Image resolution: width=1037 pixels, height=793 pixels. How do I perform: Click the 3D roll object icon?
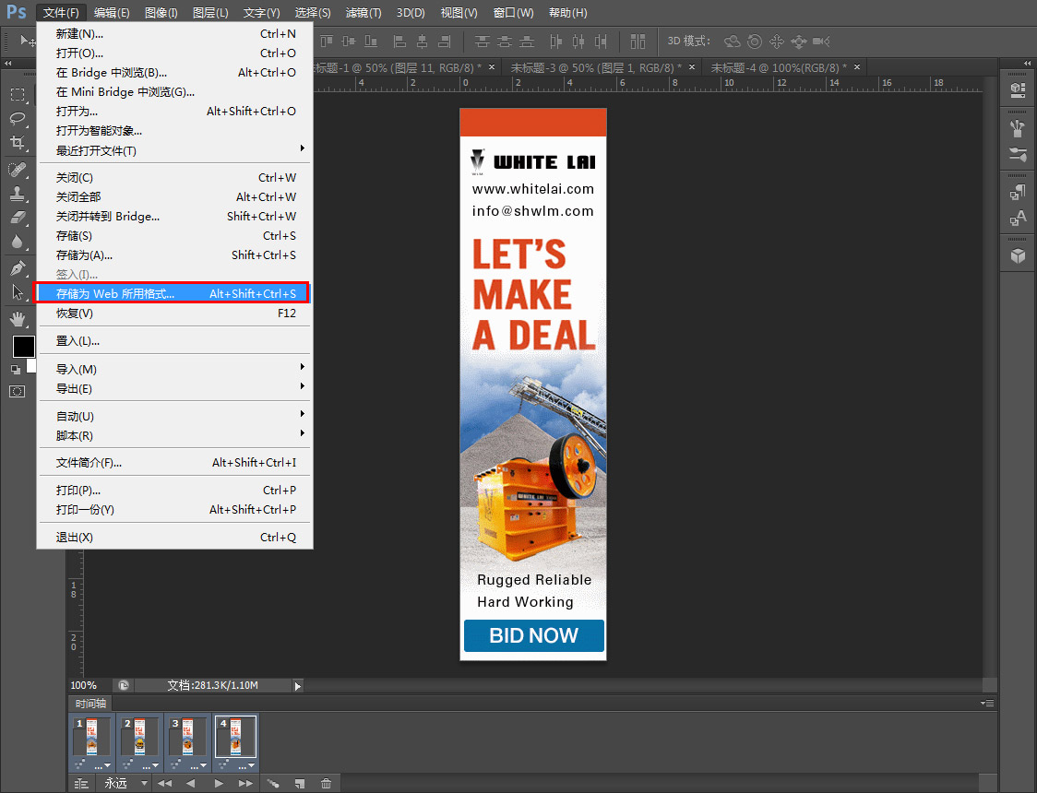[x=754, y=41]
